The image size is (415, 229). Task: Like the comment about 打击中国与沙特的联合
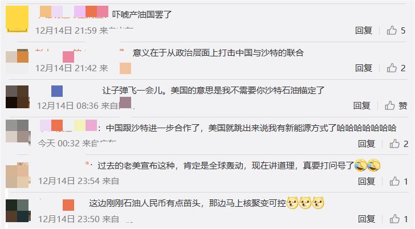392,68
